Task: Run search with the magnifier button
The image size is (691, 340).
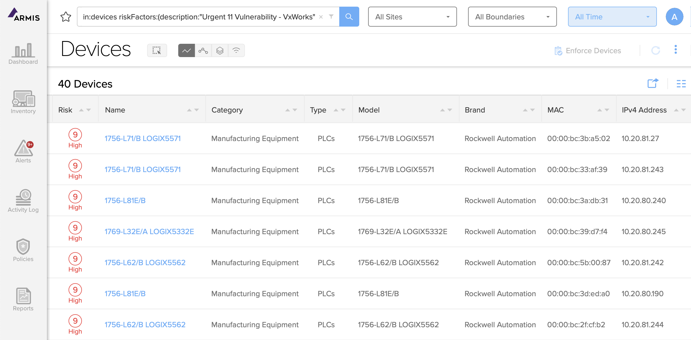Action: (349, 17)
